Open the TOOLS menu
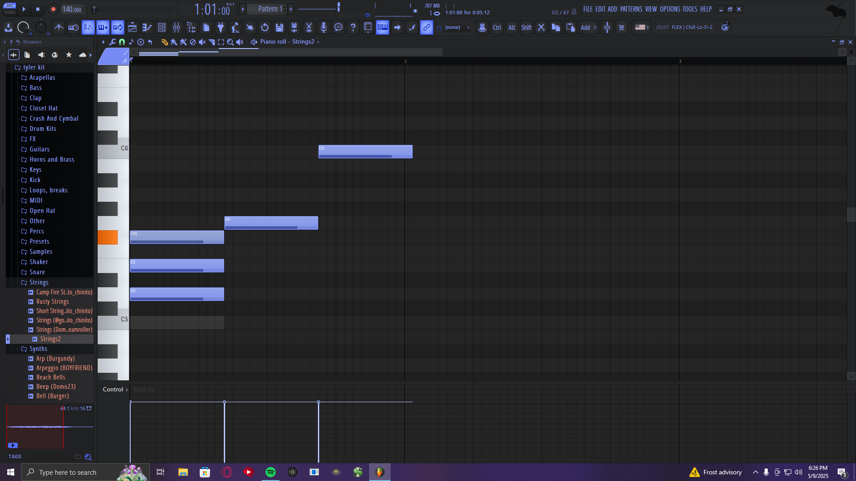This screenshot has width=856, height=481. tap(689, 9)
